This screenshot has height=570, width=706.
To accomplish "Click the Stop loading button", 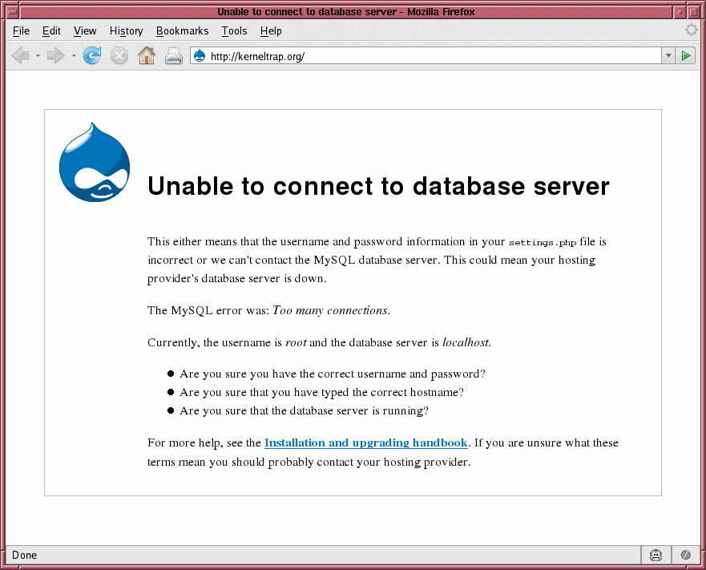I will click(119, 56).
